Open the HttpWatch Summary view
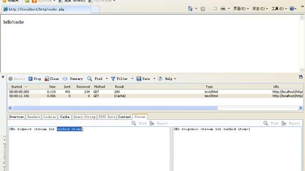This screenshot has width=305, height=171. click(73, 79)
